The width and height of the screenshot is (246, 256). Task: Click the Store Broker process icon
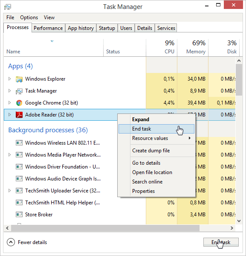(19, 215)
